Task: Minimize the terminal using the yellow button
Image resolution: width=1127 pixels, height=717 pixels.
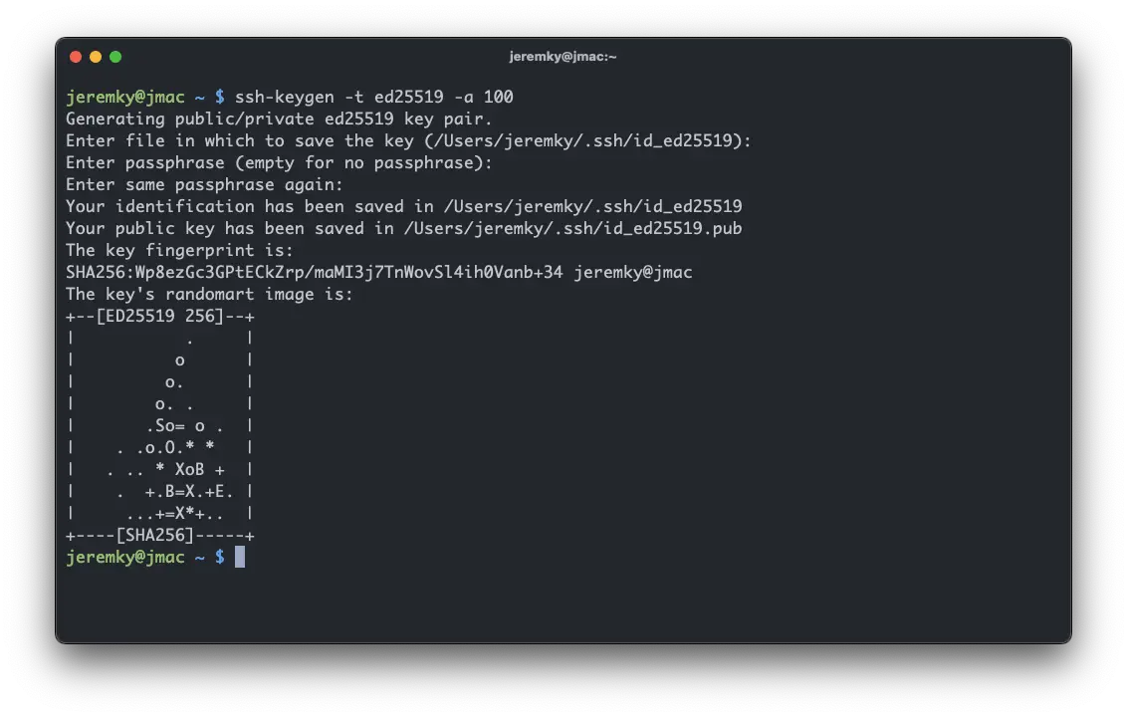Action: tap(96, 57)
